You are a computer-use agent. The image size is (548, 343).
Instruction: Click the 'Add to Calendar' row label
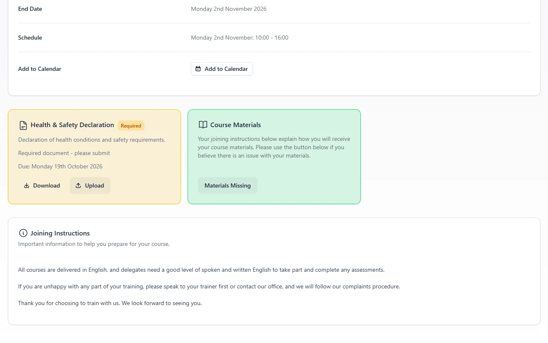click(40, 69)
